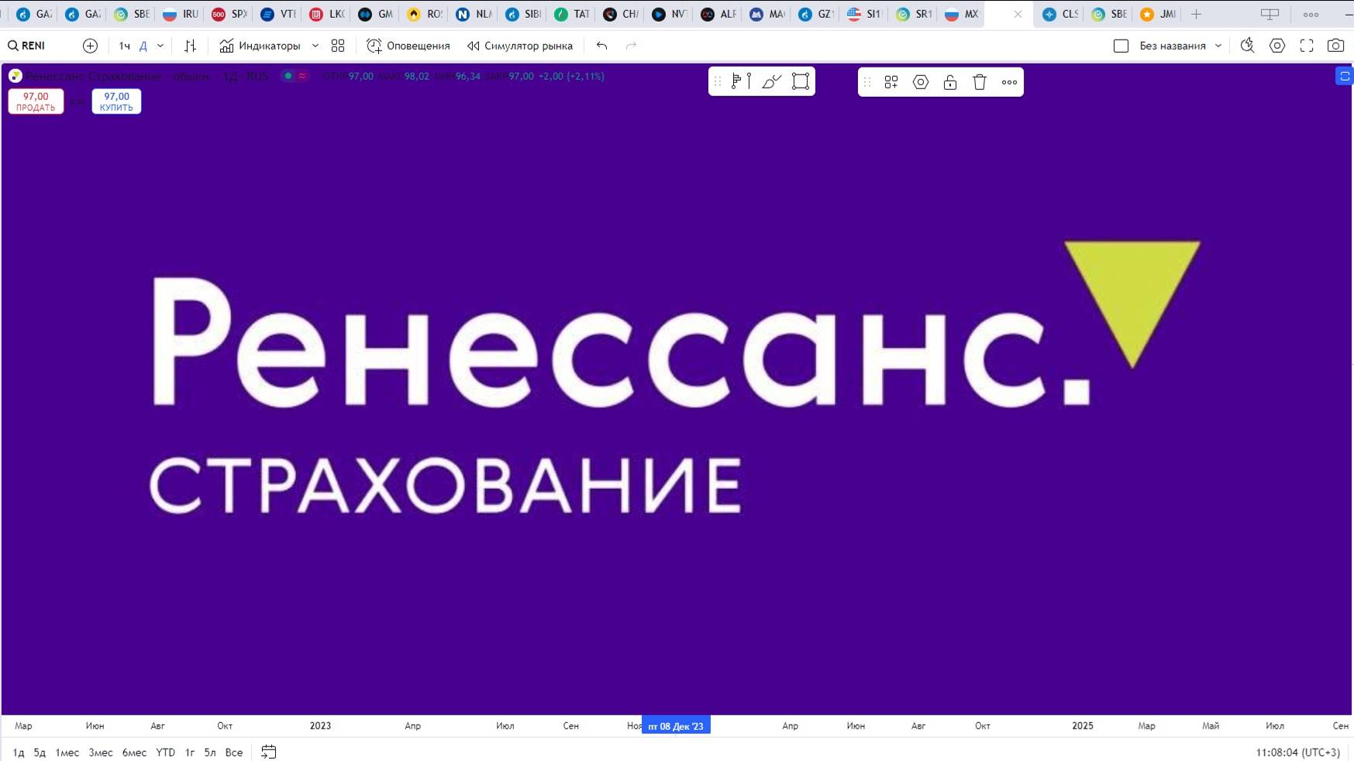This screenshot has width=1354, height=761.
Task: Open more options in floating drawing toolbar
Action: pos(1009,82)
